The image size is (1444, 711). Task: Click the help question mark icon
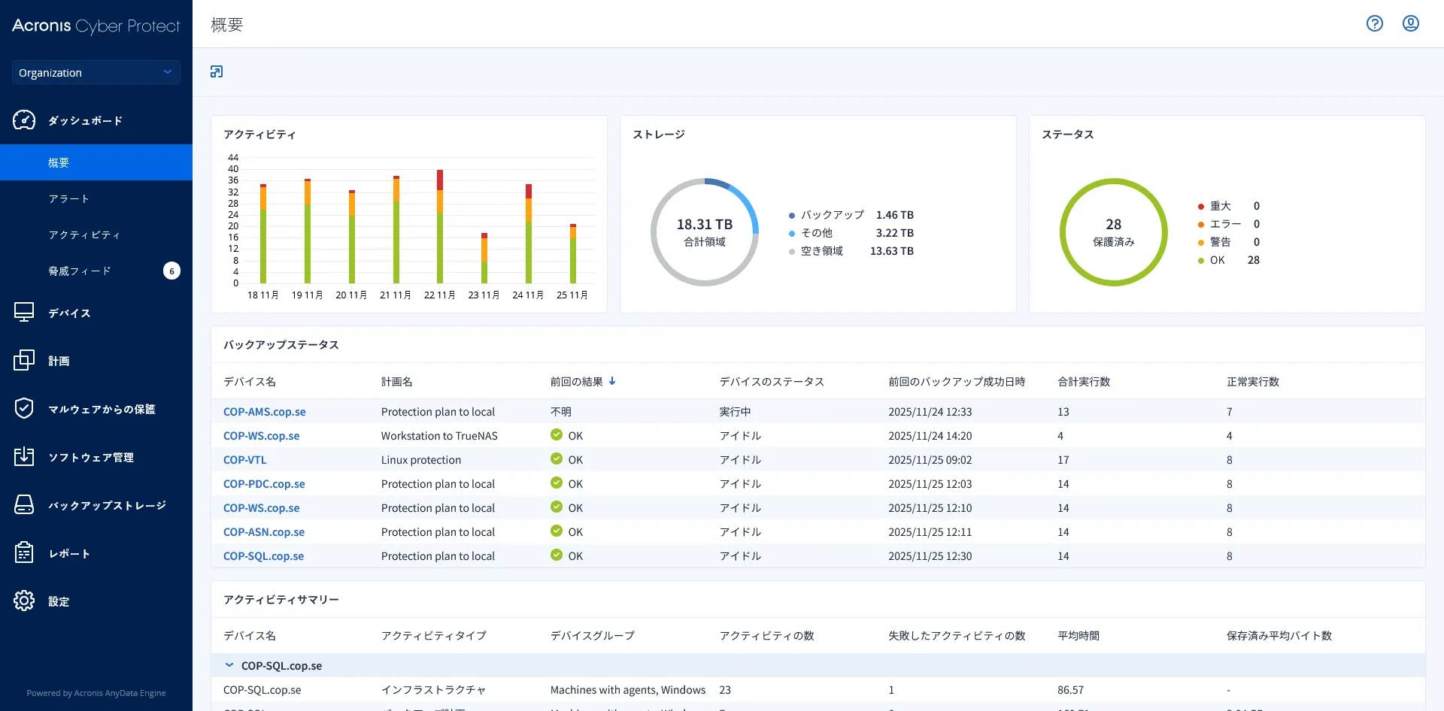pyautogui.click(x=1374, y=23)
